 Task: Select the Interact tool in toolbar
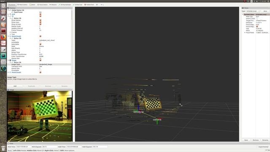(x=12, y=5)
